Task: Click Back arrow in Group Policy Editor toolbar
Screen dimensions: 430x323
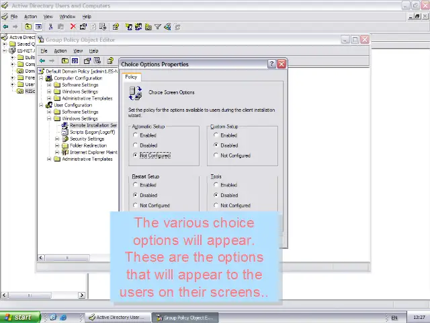Action: pos(42,61)
